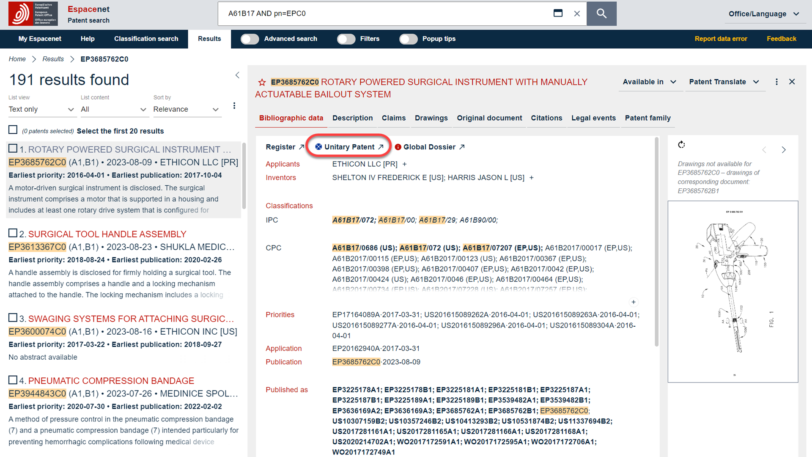
Task: Expand the Available in dropdown
Action: 649,82
